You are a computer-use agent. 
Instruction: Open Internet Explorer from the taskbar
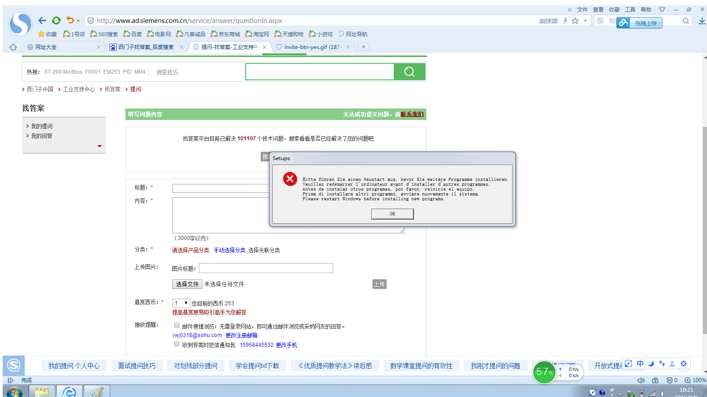[x=69, y=391]
